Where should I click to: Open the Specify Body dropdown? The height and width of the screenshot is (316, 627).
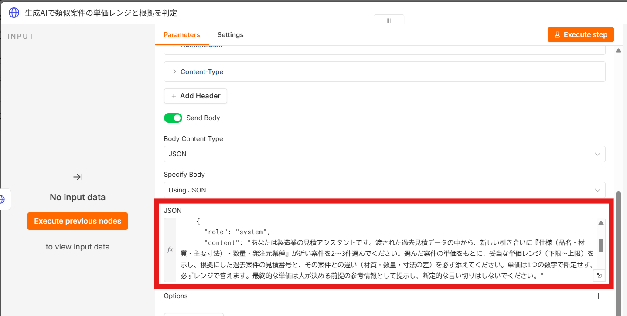click(385, 190)
